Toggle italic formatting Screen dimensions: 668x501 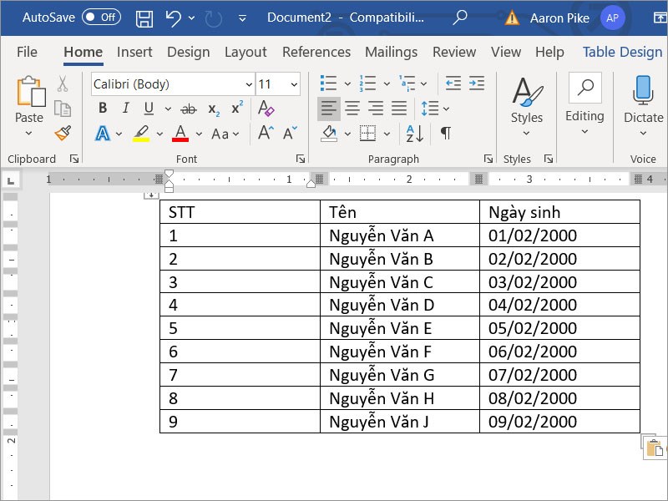126,109
